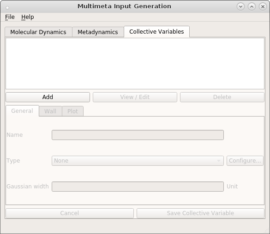270x234 pixels.
Task: Open the Plot sub-tab
Action: [72, 111]
